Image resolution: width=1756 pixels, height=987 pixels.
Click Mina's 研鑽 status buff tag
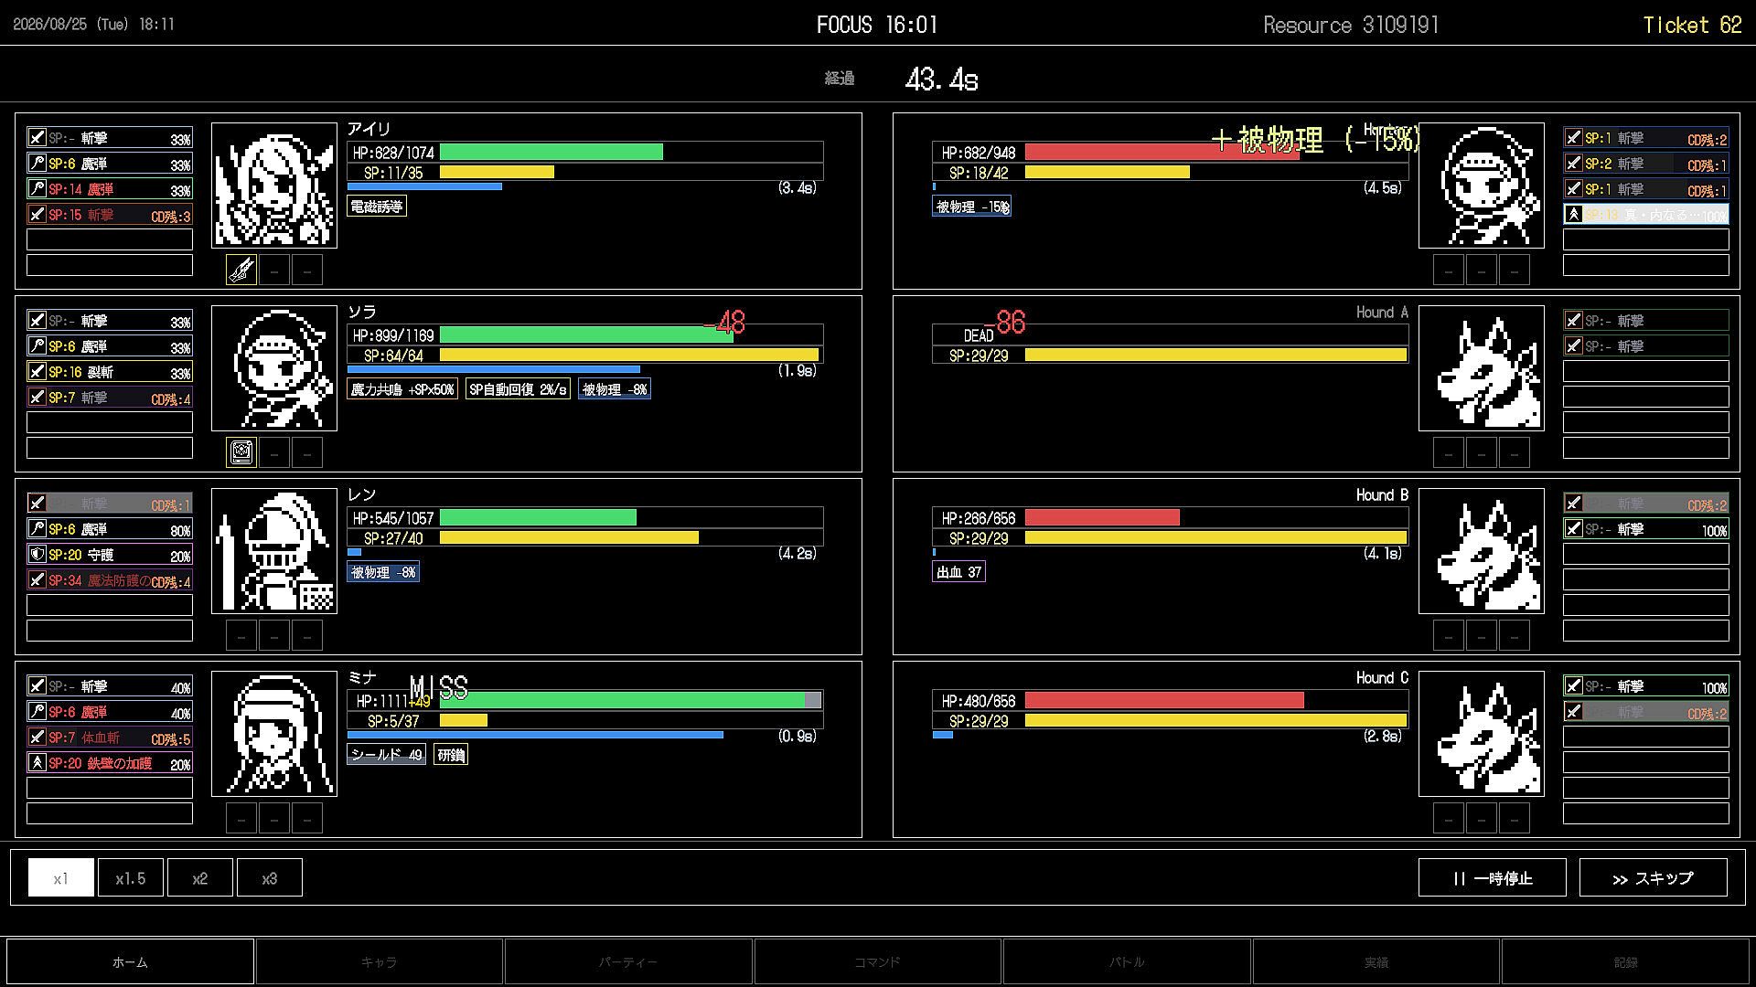tap(451, 755)
